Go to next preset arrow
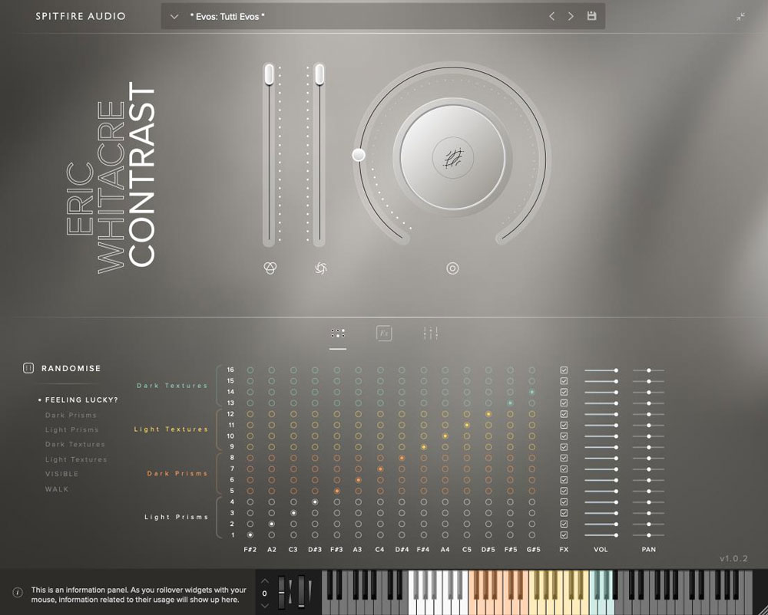This screenshot has width=768, height=615. pyautogui.click(x=571, y=16)
